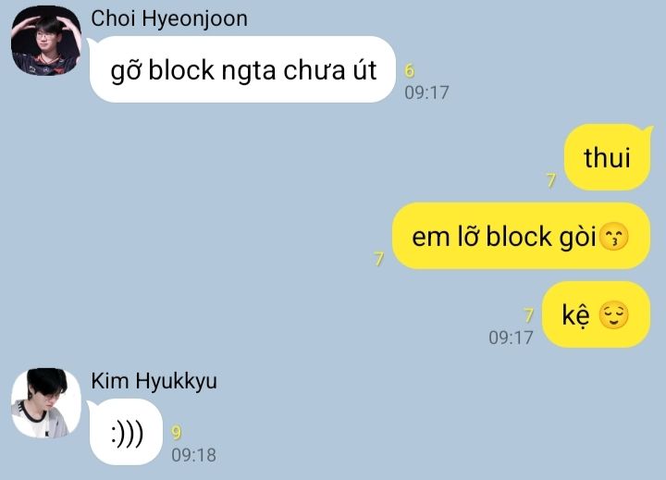Tap the name Kim Hyukkyu
Viewport: 666px width, 480px height.
click(154, 381)
